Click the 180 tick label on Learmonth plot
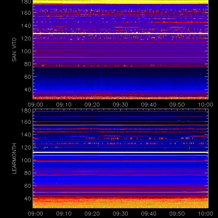This screenshot has height=218, width=218. pyautogui.click(x=26, y=111)
